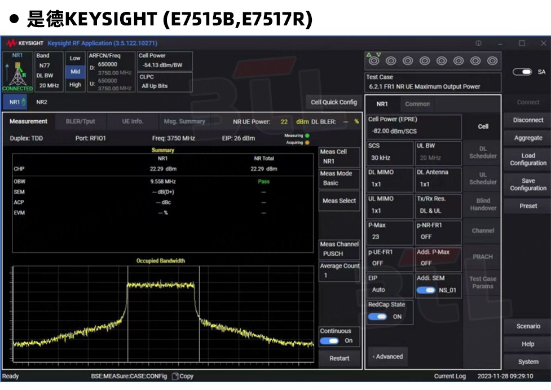Click the Meas Select button
This screenshot has width=551, height=390.
339,201
